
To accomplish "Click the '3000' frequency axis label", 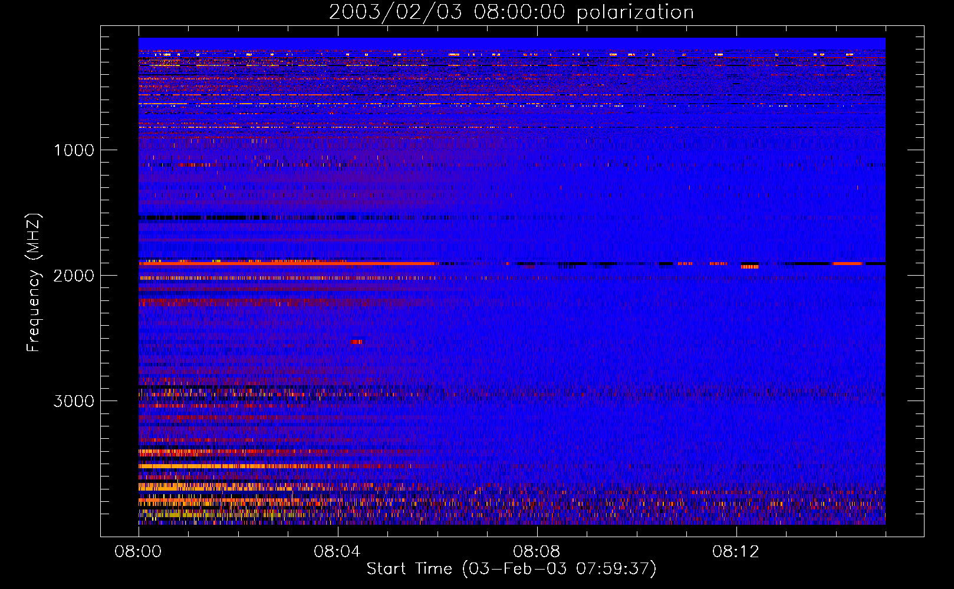I will point(74,401).
